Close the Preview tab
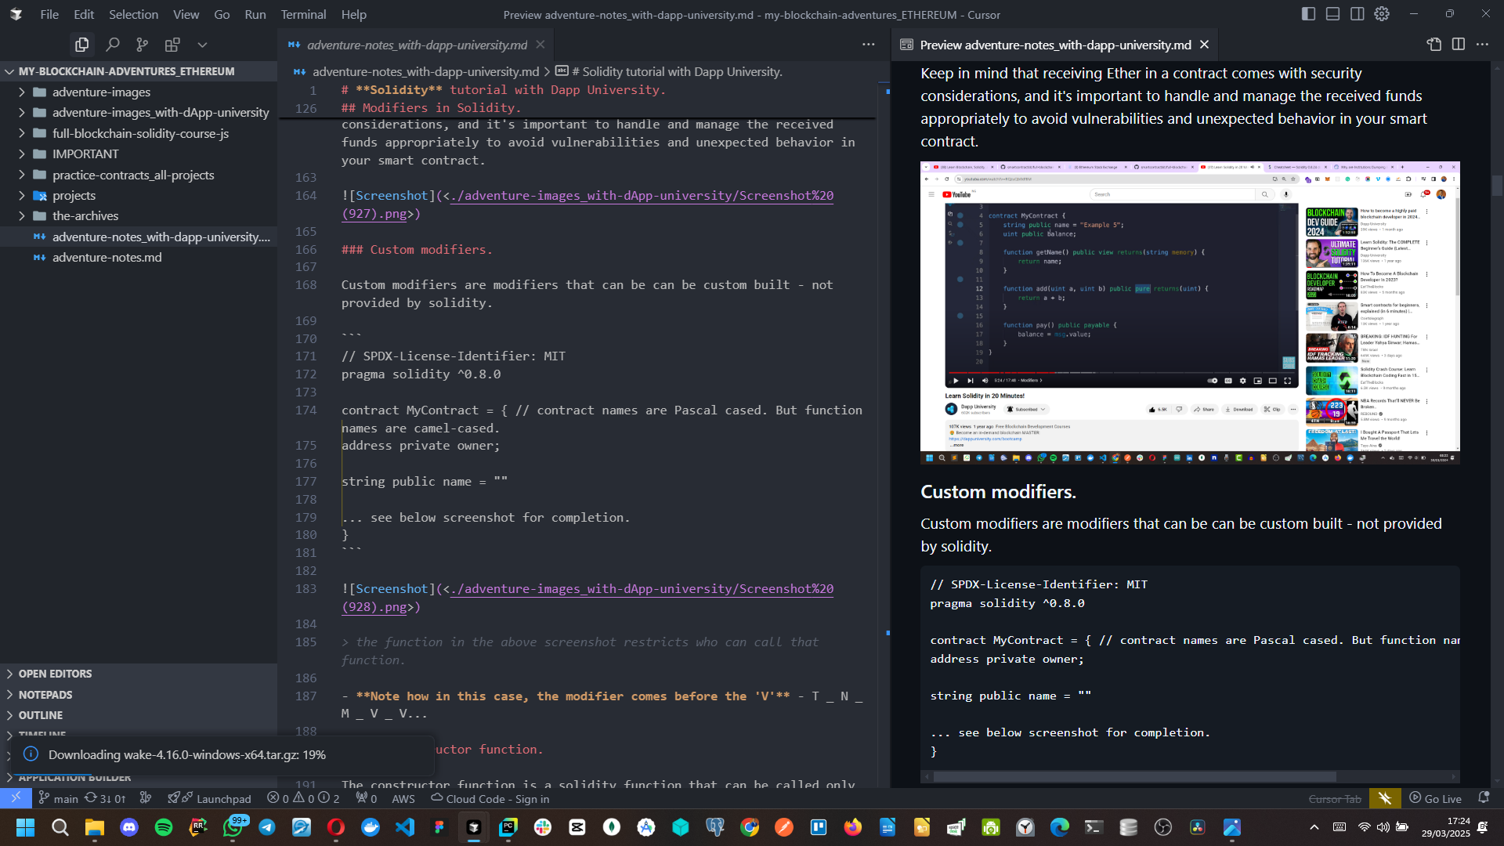Viewport: 1504px width, 846px height. 1205,45
